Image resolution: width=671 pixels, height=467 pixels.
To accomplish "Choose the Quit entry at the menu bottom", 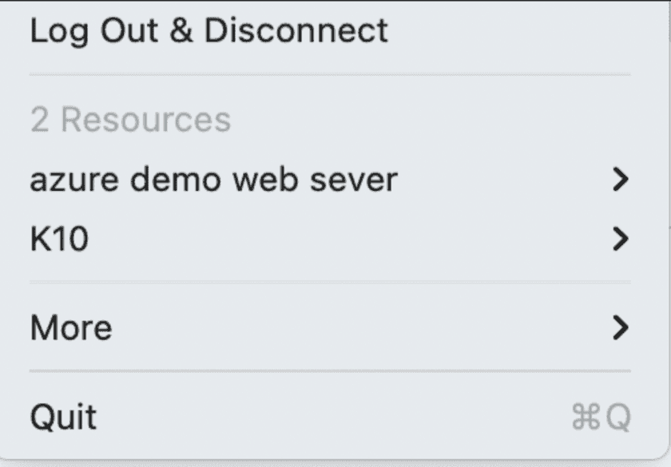I will pos(63,417).
